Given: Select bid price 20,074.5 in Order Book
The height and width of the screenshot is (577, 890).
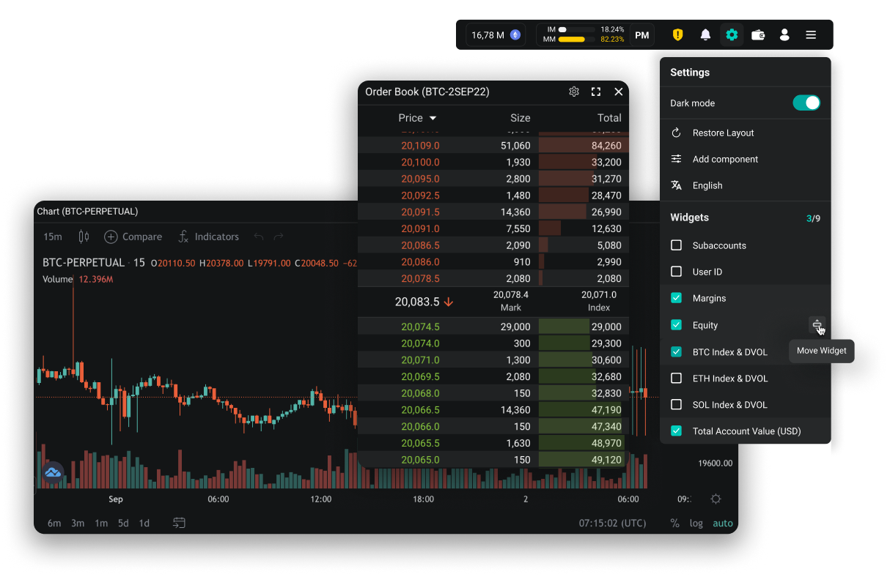Looking at the screenshot, I should 420,327.
